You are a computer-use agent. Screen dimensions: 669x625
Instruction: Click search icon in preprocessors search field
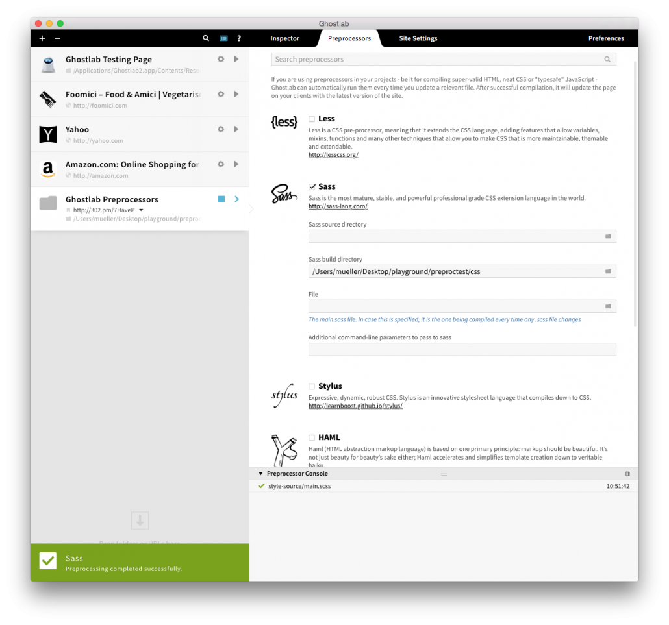point(607,59)
